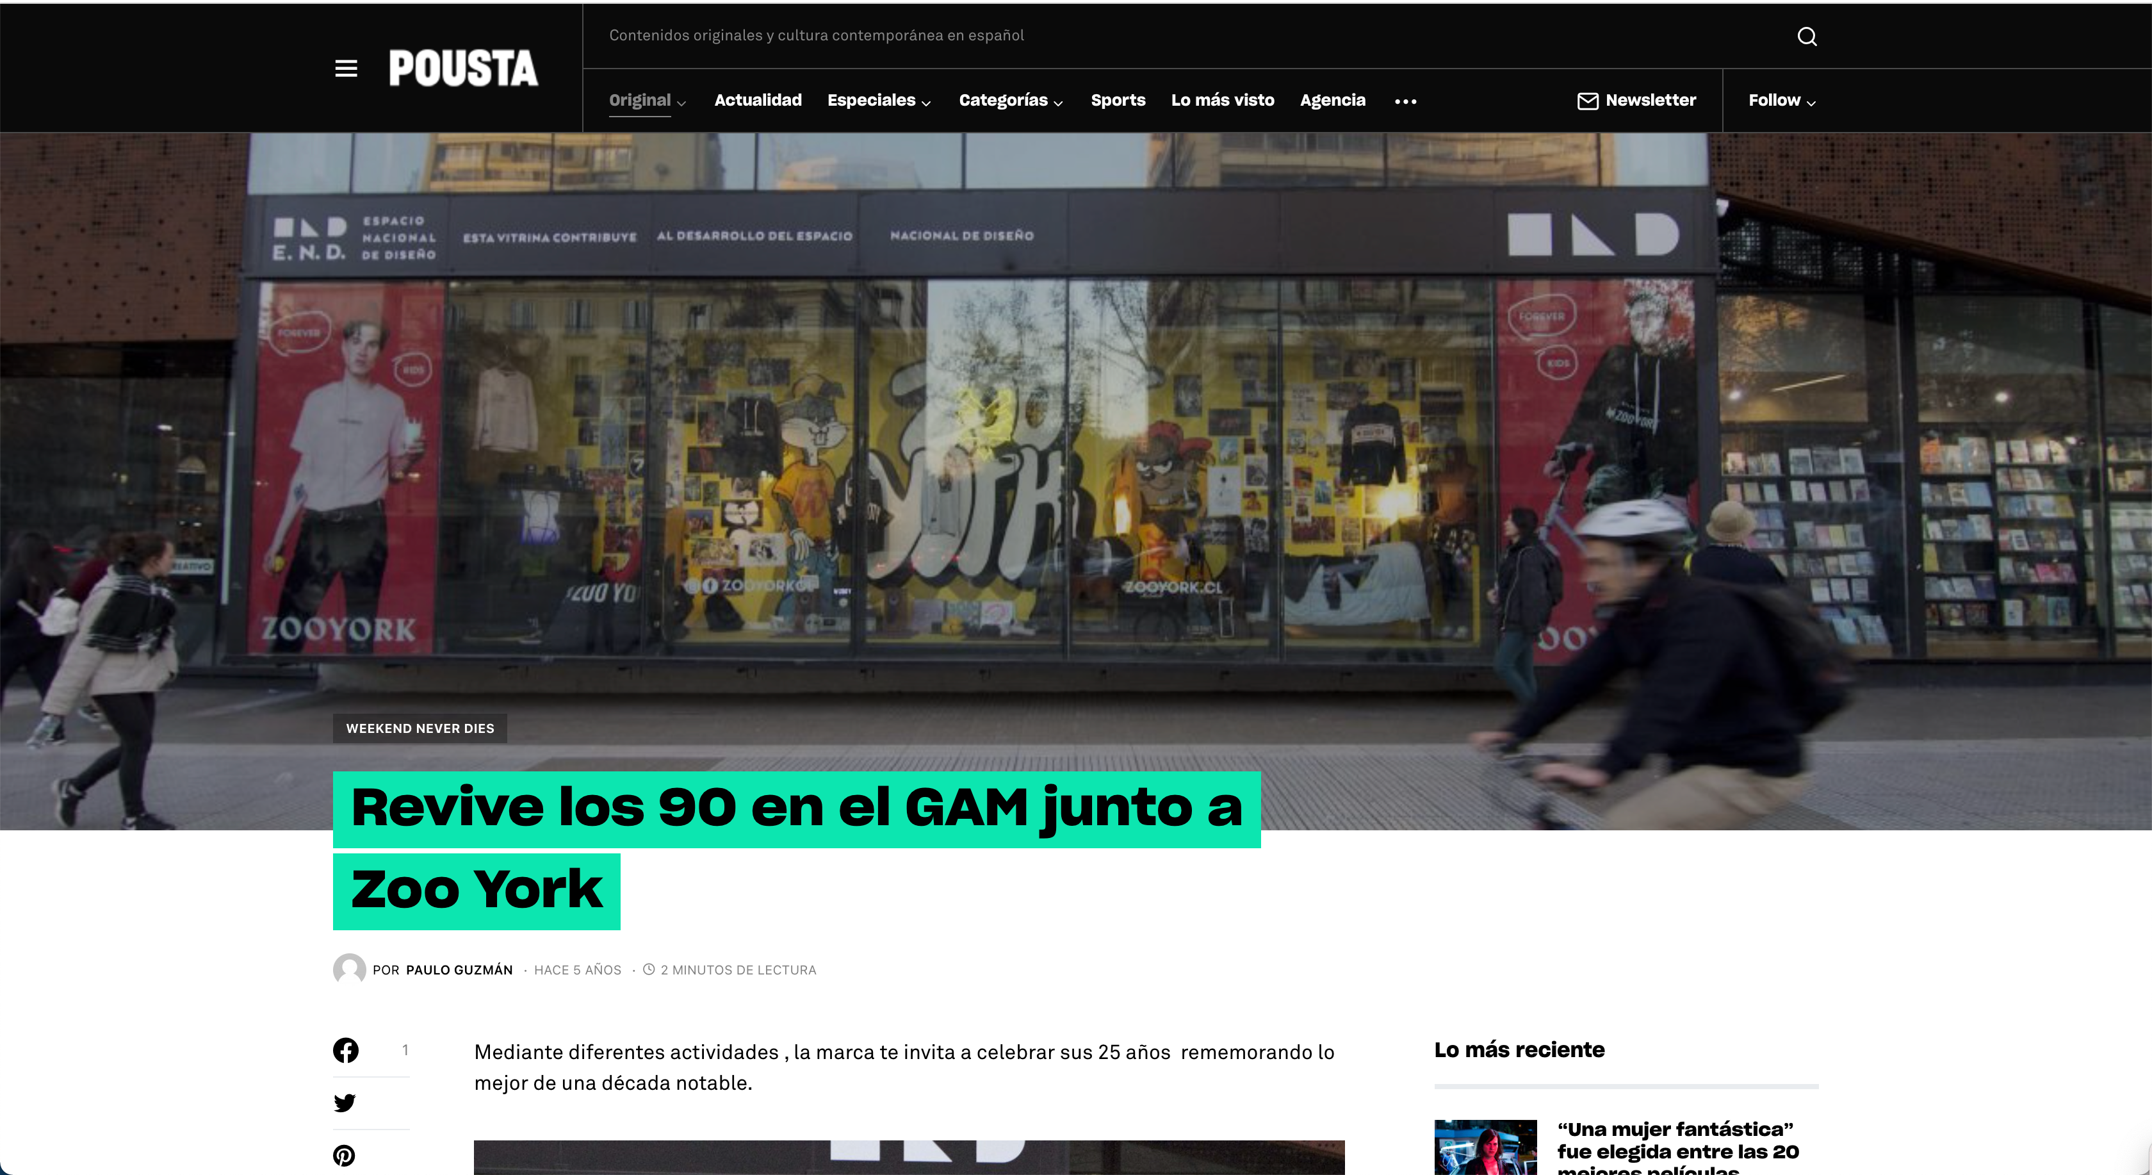
Task: Click the search magnifier icon
Action: [x=1806, y=36]
